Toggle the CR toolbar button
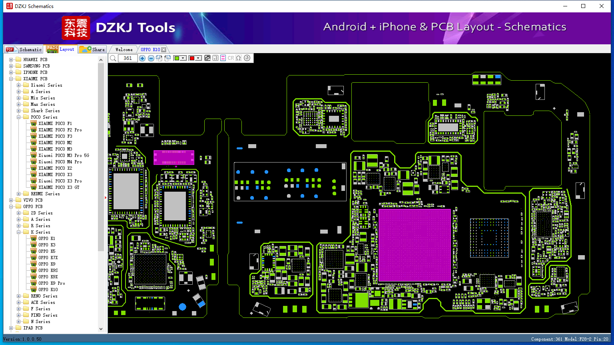Viewport: 614px width, 345px height. tap(231, 58)
